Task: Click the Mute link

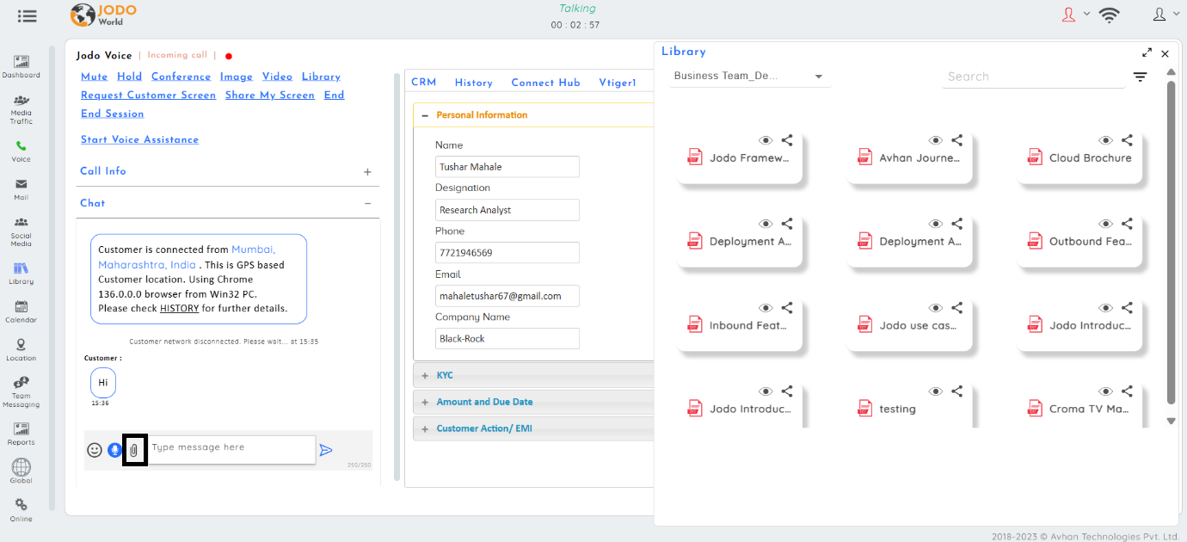Action: point(94,77)
